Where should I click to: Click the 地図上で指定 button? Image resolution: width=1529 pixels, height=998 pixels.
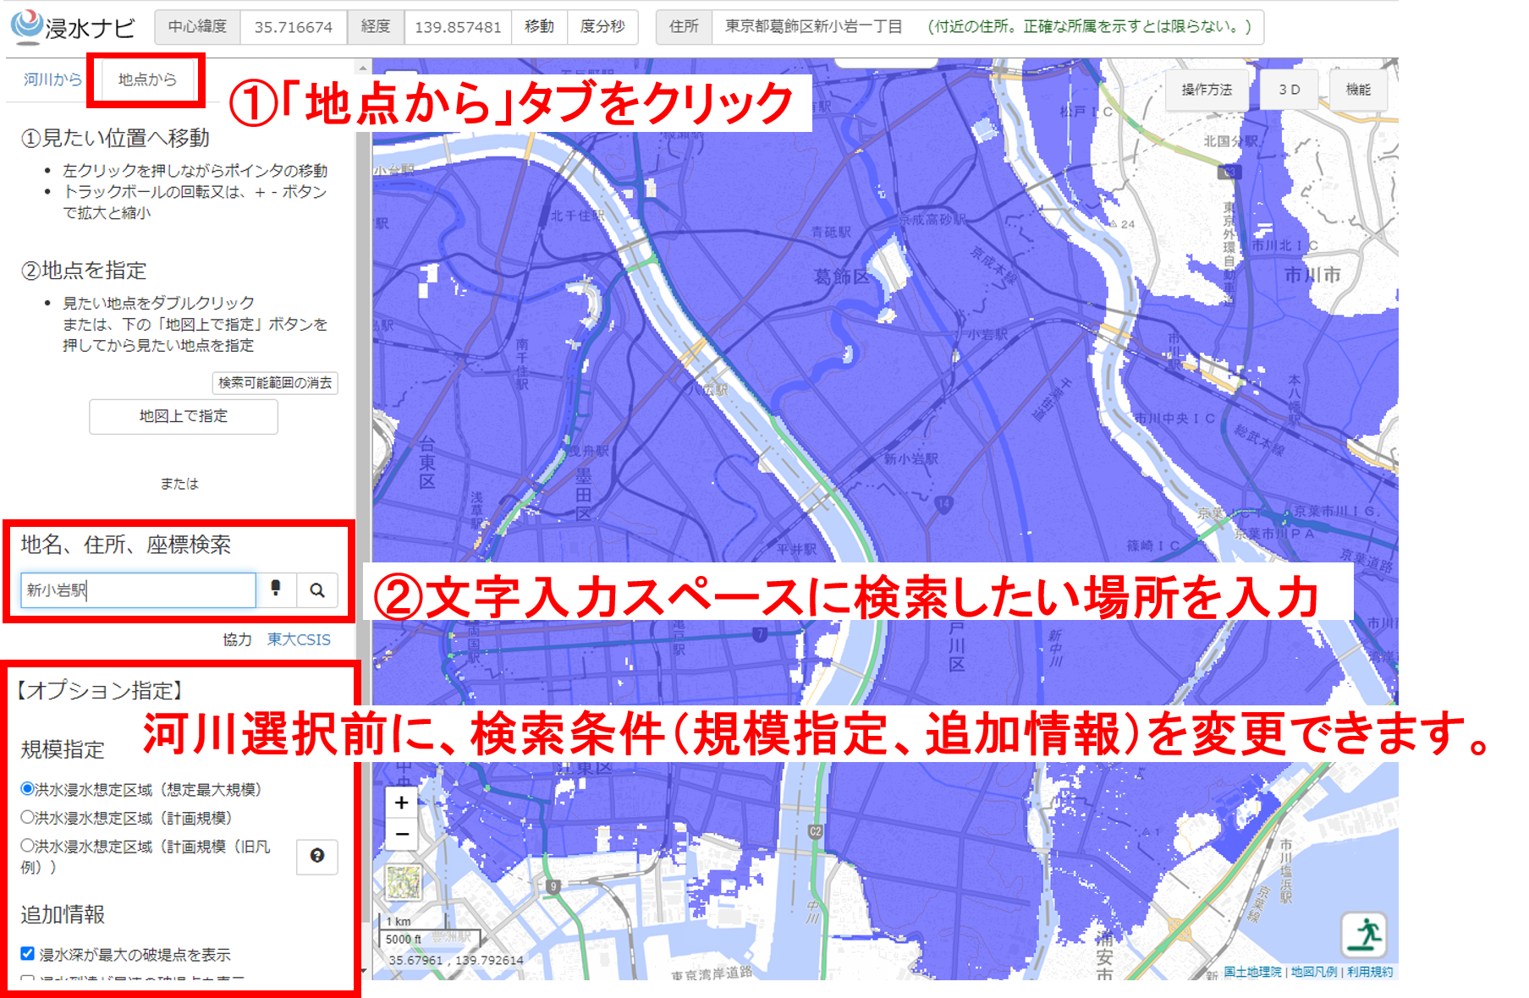point(184,416)
